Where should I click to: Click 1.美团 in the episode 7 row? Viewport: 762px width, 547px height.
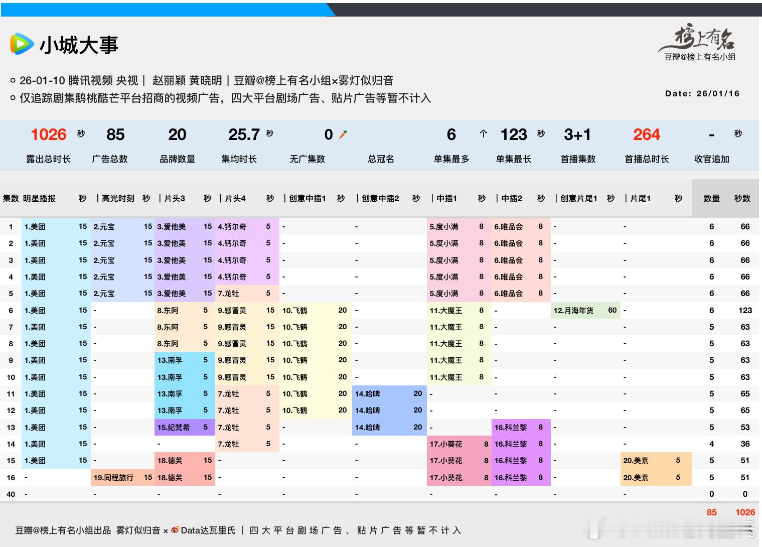point(35,327)
